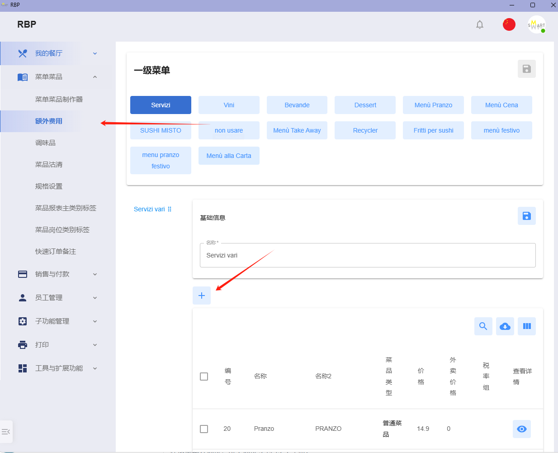Select the Bevande menu category
The image size is (558, 453).
pos(297,105)
